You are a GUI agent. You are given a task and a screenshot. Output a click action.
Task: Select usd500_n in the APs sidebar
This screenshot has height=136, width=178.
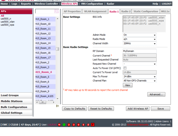click(x=6, y=19)
